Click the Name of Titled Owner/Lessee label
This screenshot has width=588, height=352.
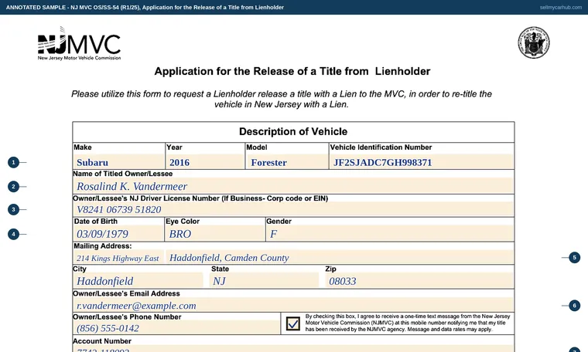(x=122, y=174)
